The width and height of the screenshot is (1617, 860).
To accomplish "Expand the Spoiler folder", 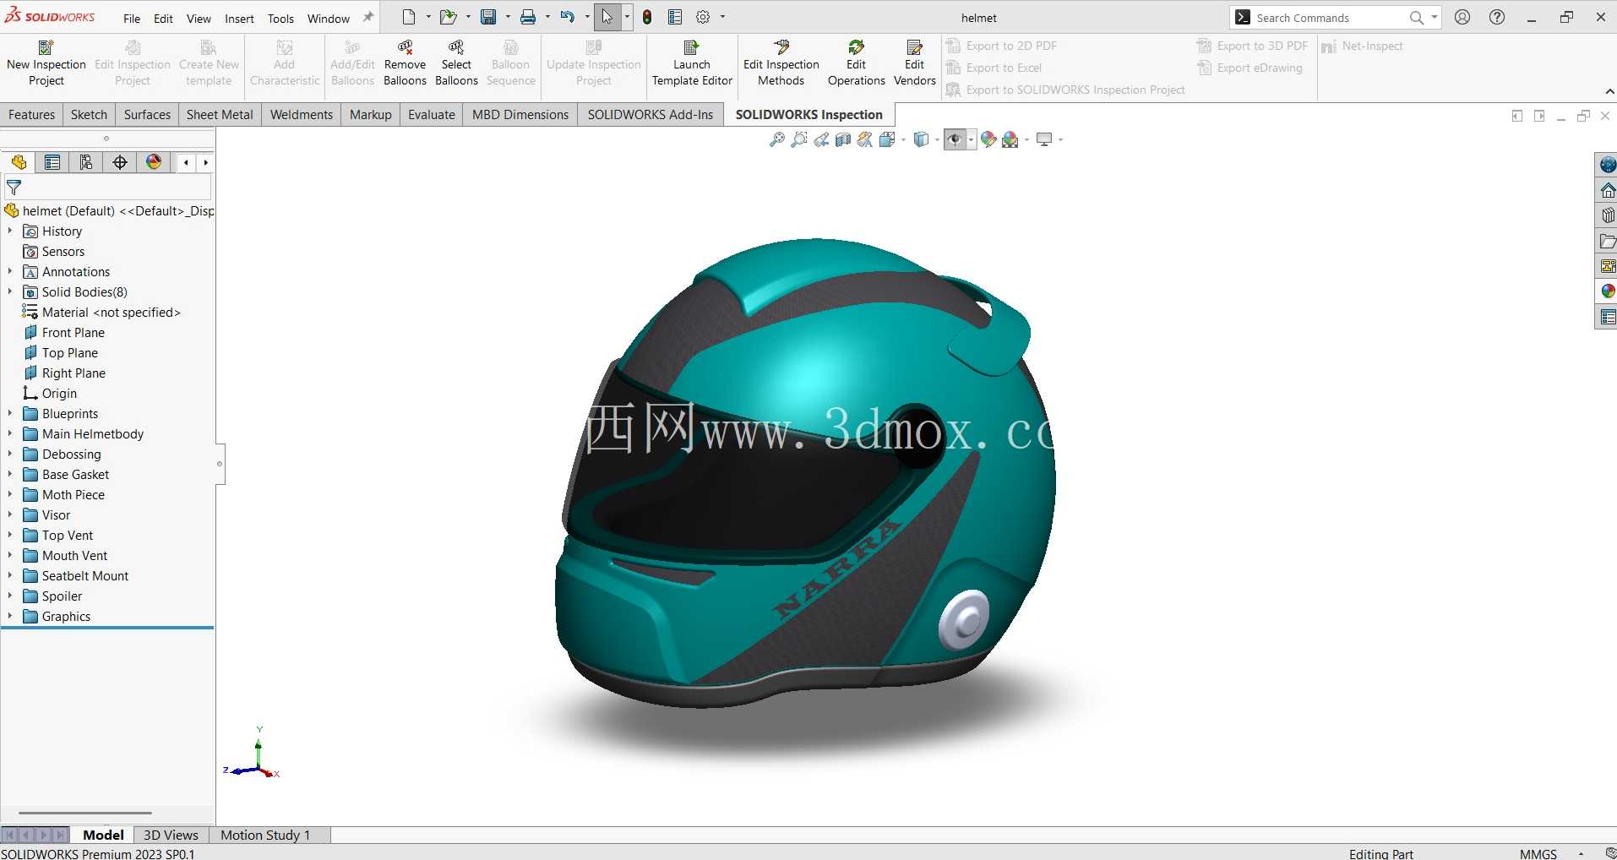I will (10, 596).
